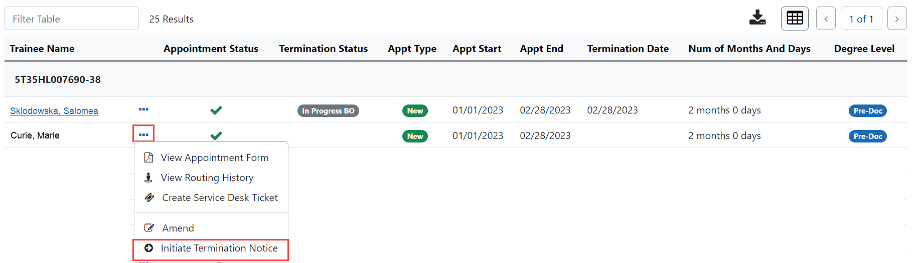Click 'New' badge in Curie, Marie row
Screen dimensions: 912x263
(415, 136)
